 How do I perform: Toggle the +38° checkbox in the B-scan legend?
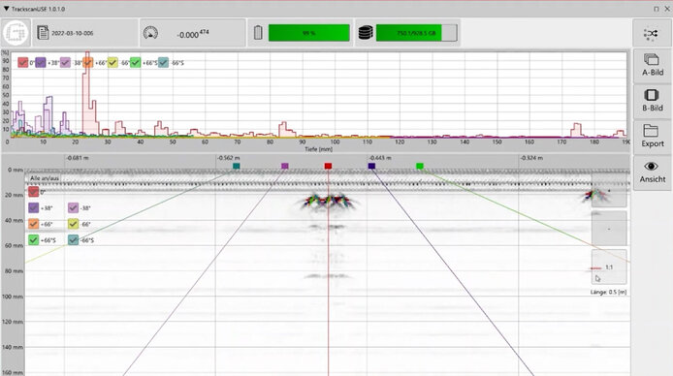pyautogui.click(x=34, y=208)
